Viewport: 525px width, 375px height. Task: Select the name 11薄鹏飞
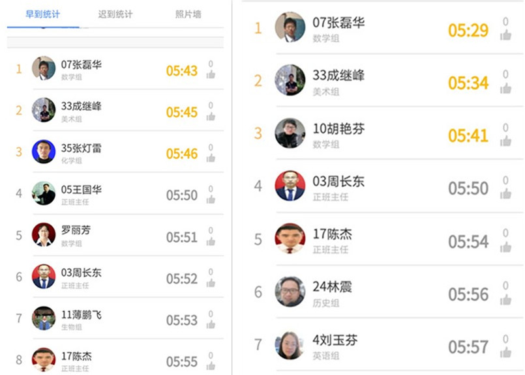82,314
